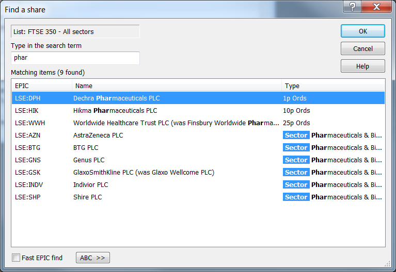Screen dimensions: 396x272
Task: Click the List: FTSE 350 - All sectors box
Action: point(75,31)
